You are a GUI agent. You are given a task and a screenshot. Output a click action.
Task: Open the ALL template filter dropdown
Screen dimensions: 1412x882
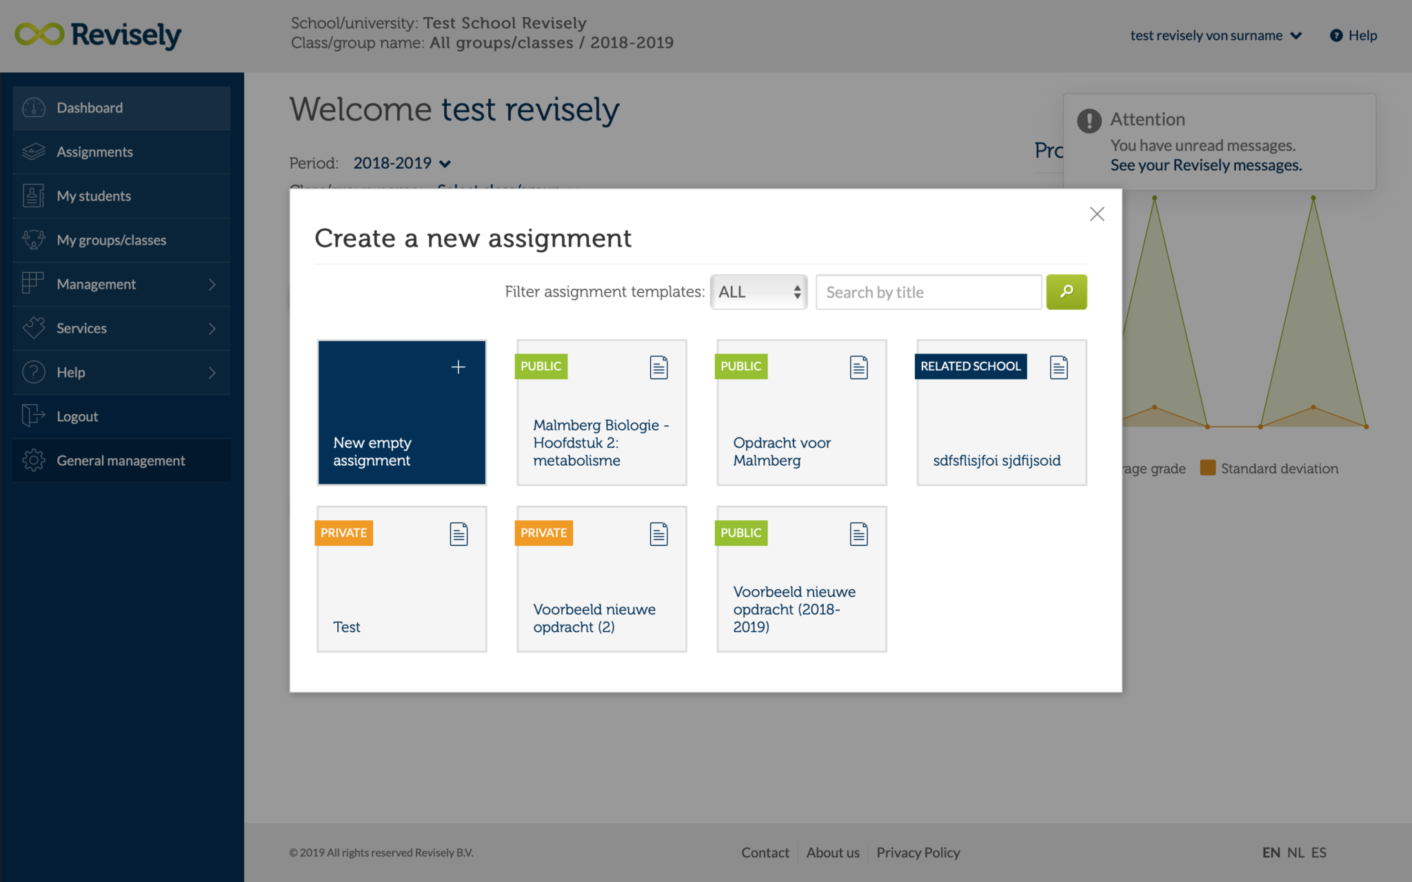point(758,291)
